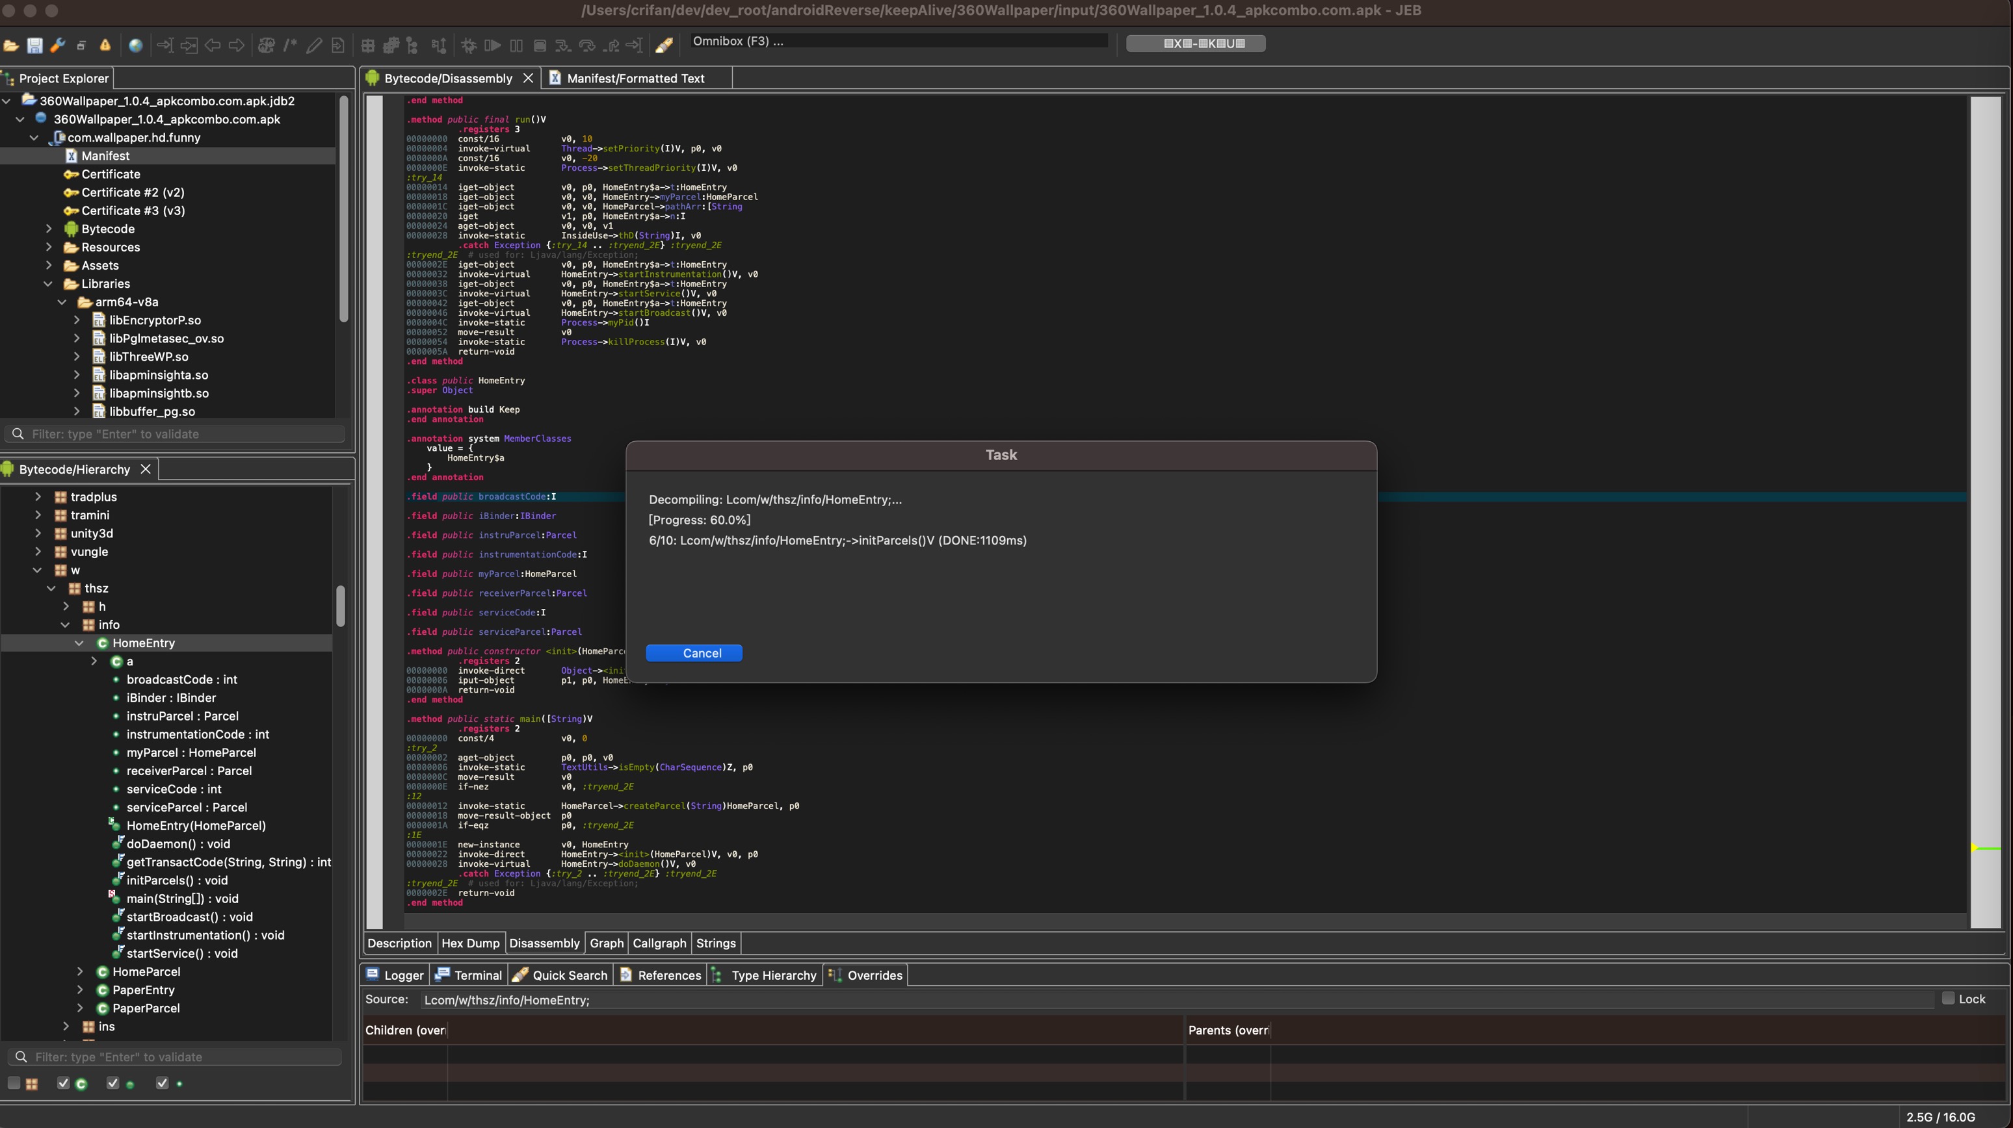The height and width of the screenshot is (1128, 2013).
Task: Click the jump-to-address arrow bracket icon
Action: [x=165, y=45]
